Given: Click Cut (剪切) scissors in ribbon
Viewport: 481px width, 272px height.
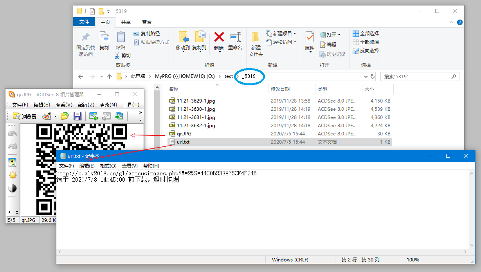Looking at the screenshot, I should coord(123,56).
